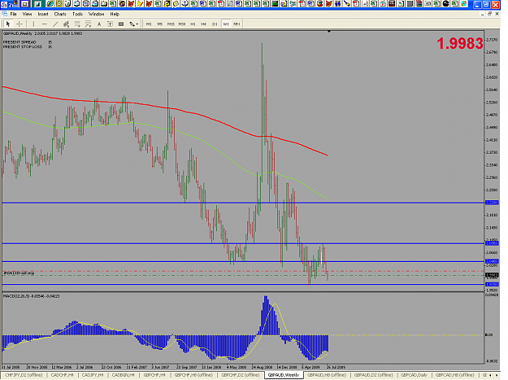Switch chart to H1 timeframe
This screenshot has width=508, height=380.
pos(193,24)
